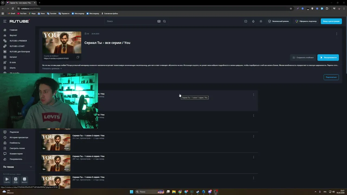Open Chrome three-dot menu
The image size is (347, 195).
(x=344, y=8)
